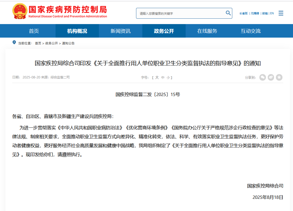Open the 在线服务 navigation tab

point(207,31)
